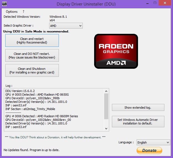Click inside the Log text box
The width and height of the screenshot is (173, 158).
[x=54, y=110]
